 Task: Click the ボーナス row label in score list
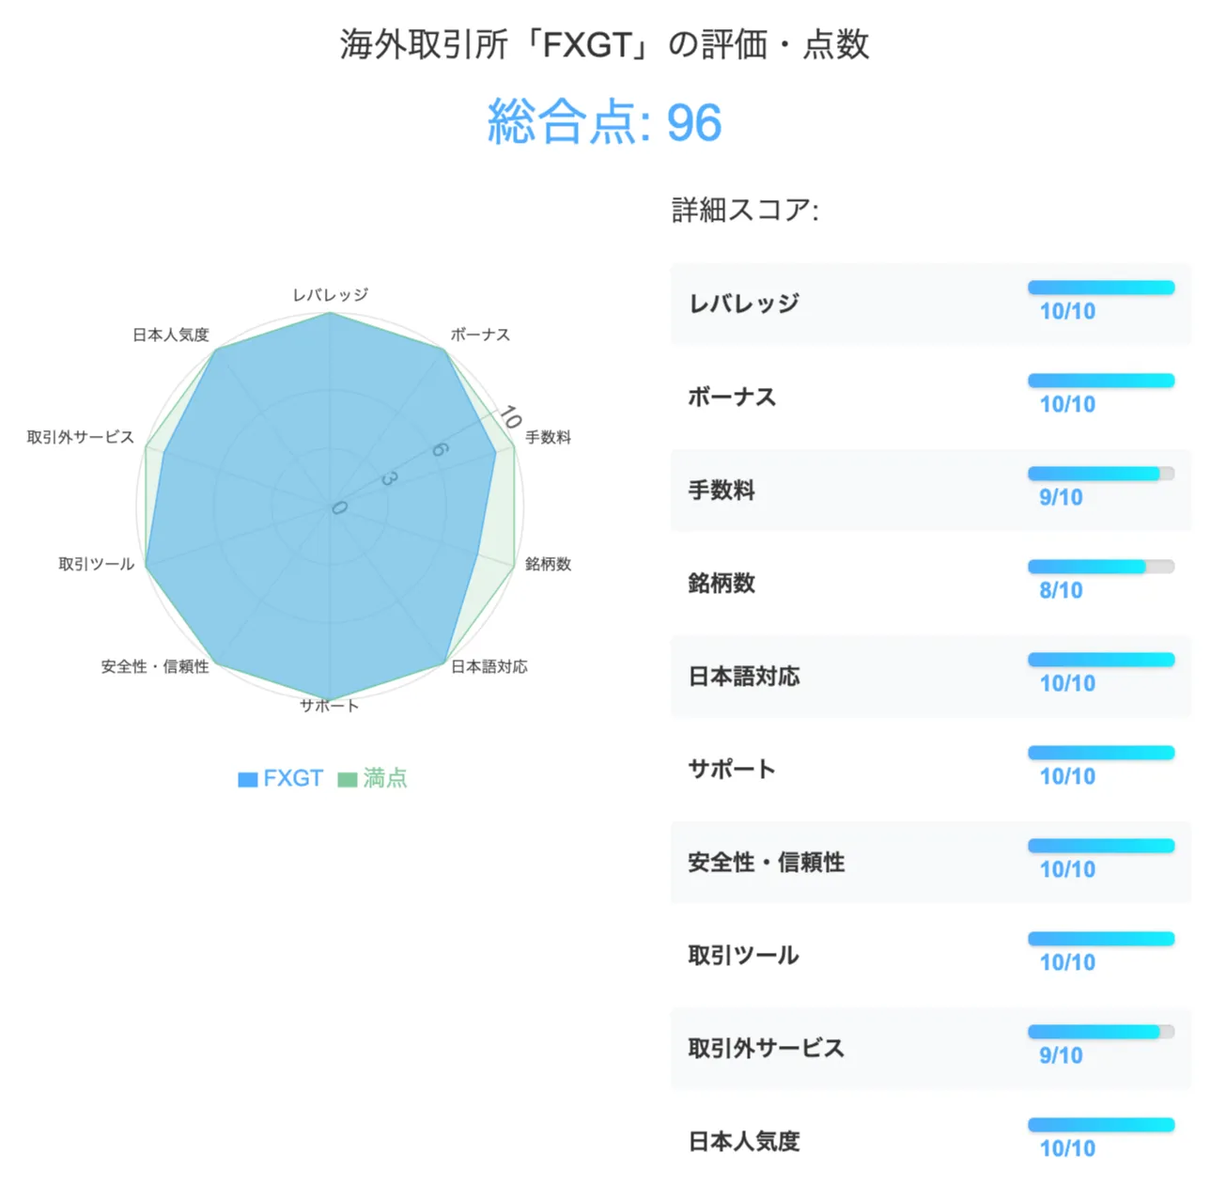(x=732, y=397)
